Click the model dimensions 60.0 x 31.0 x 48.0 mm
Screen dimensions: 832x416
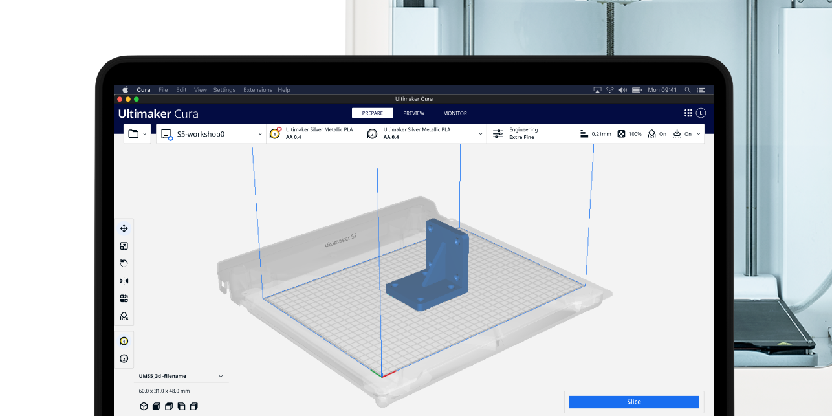tap(164, 391)
